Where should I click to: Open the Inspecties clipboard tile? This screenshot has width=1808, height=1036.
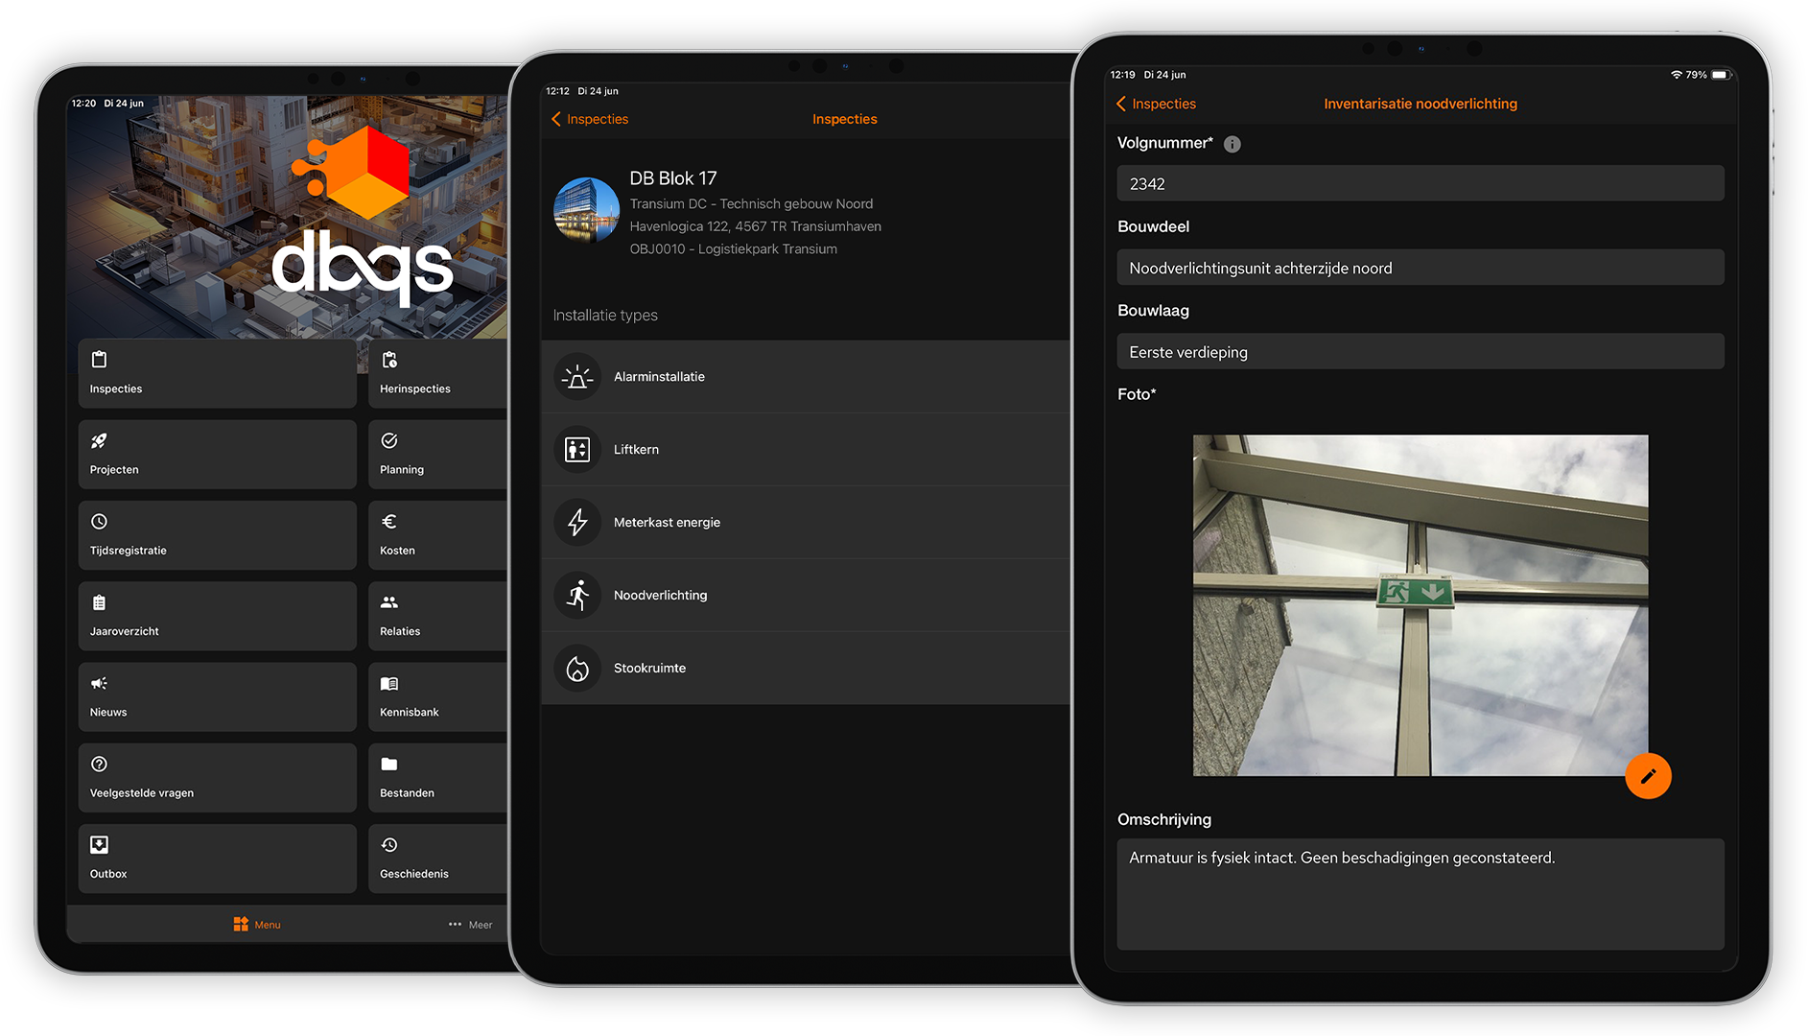click(x=217, y=373)
